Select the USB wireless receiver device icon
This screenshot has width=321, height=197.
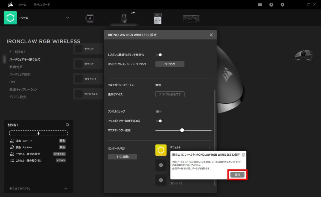(x=158, y=18)
